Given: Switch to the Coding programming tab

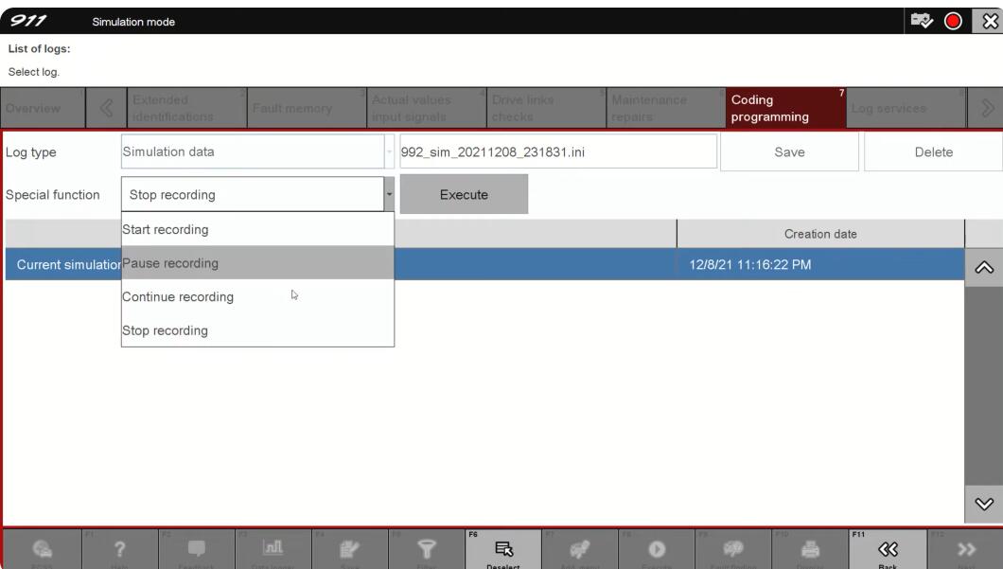Looking at the screenshot, I should pos(782,109).
